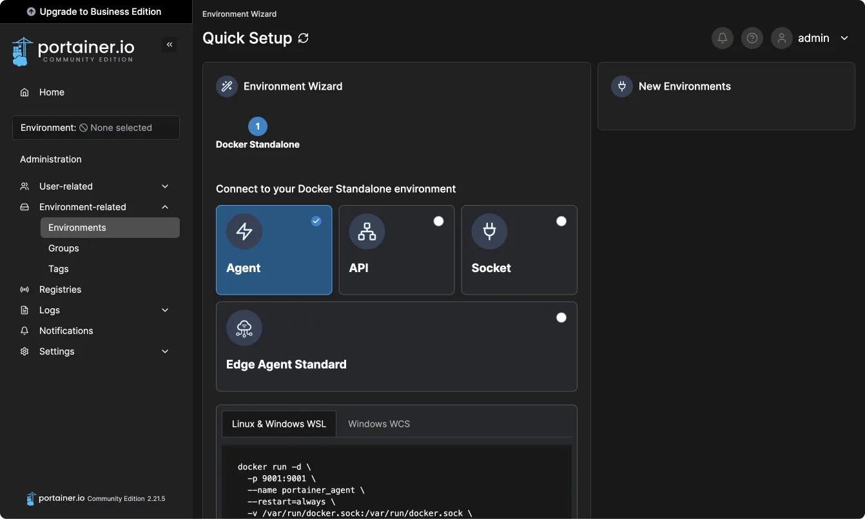Image resolution: width=865 pixels, height=519 pixels.
Task: Open Groups in the sidebar
Action: [x=110, y=248]
